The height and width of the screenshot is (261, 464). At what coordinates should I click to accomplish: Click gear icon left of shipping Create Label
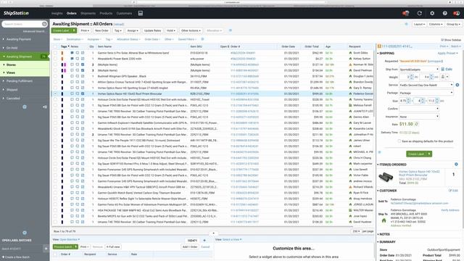(x=380, y=152)
